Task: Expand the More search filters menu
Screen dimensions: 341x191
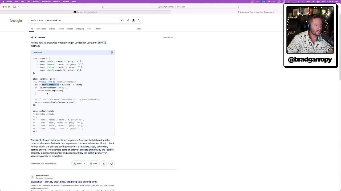Action: 98,29
